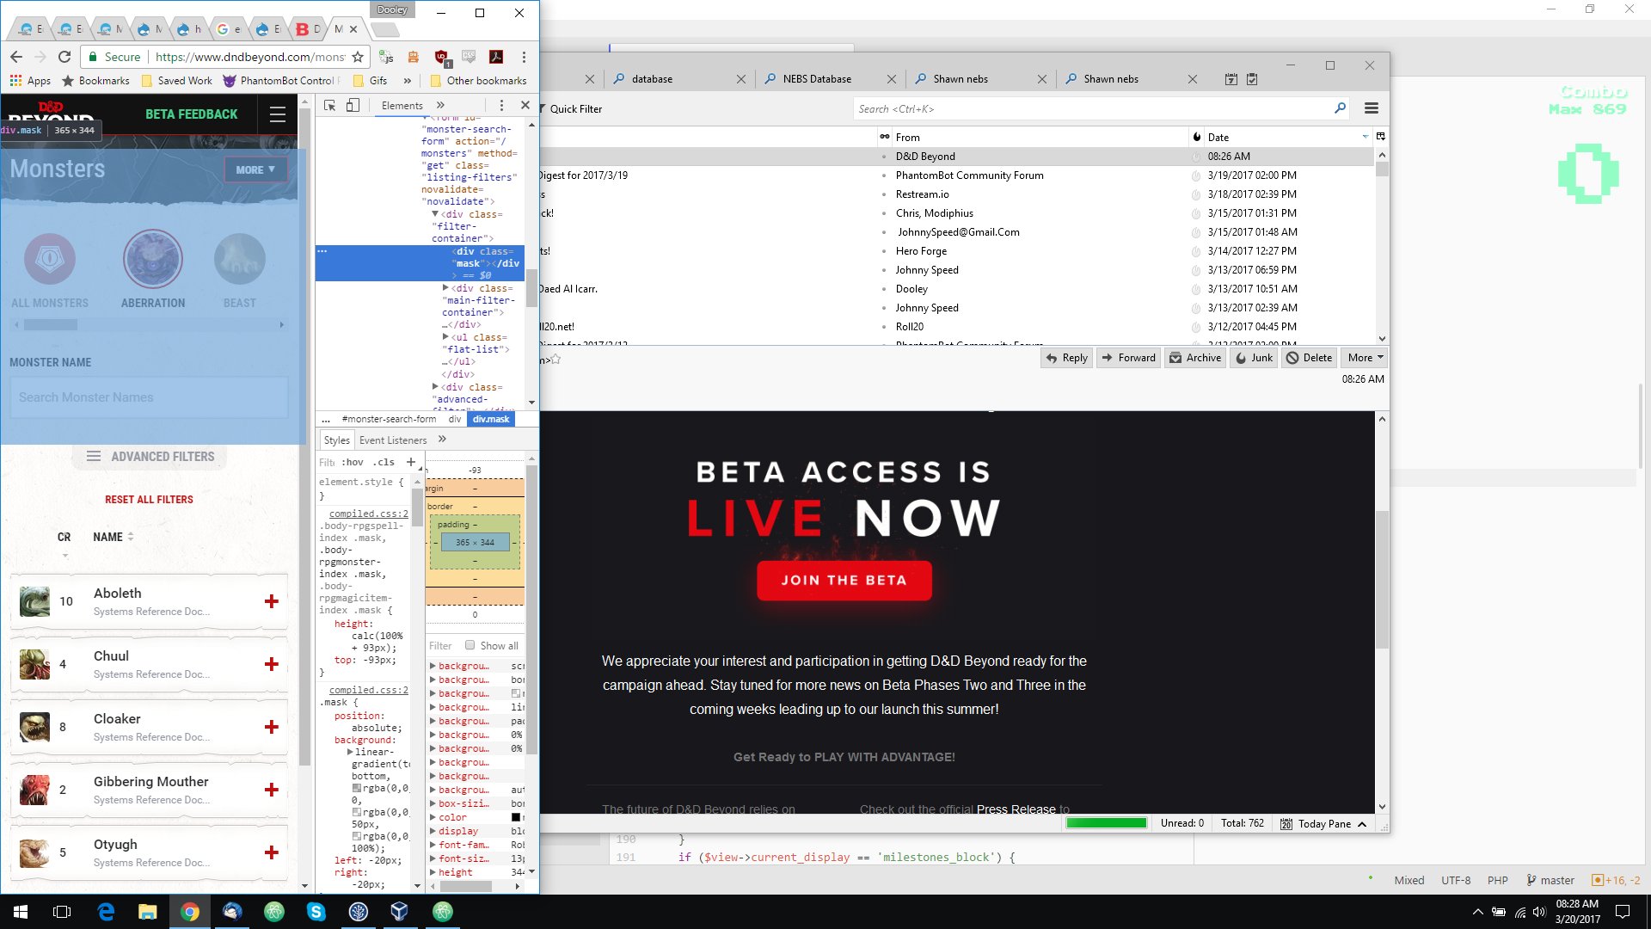The image size is (1651, 929).
Task: Open the MORE dropdown on Monsters header
Action: 255,169
